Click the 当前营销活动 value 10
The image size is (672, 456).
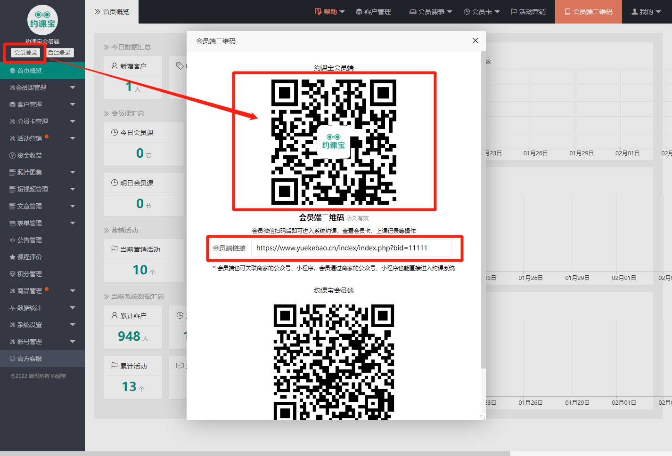(140, 270)
